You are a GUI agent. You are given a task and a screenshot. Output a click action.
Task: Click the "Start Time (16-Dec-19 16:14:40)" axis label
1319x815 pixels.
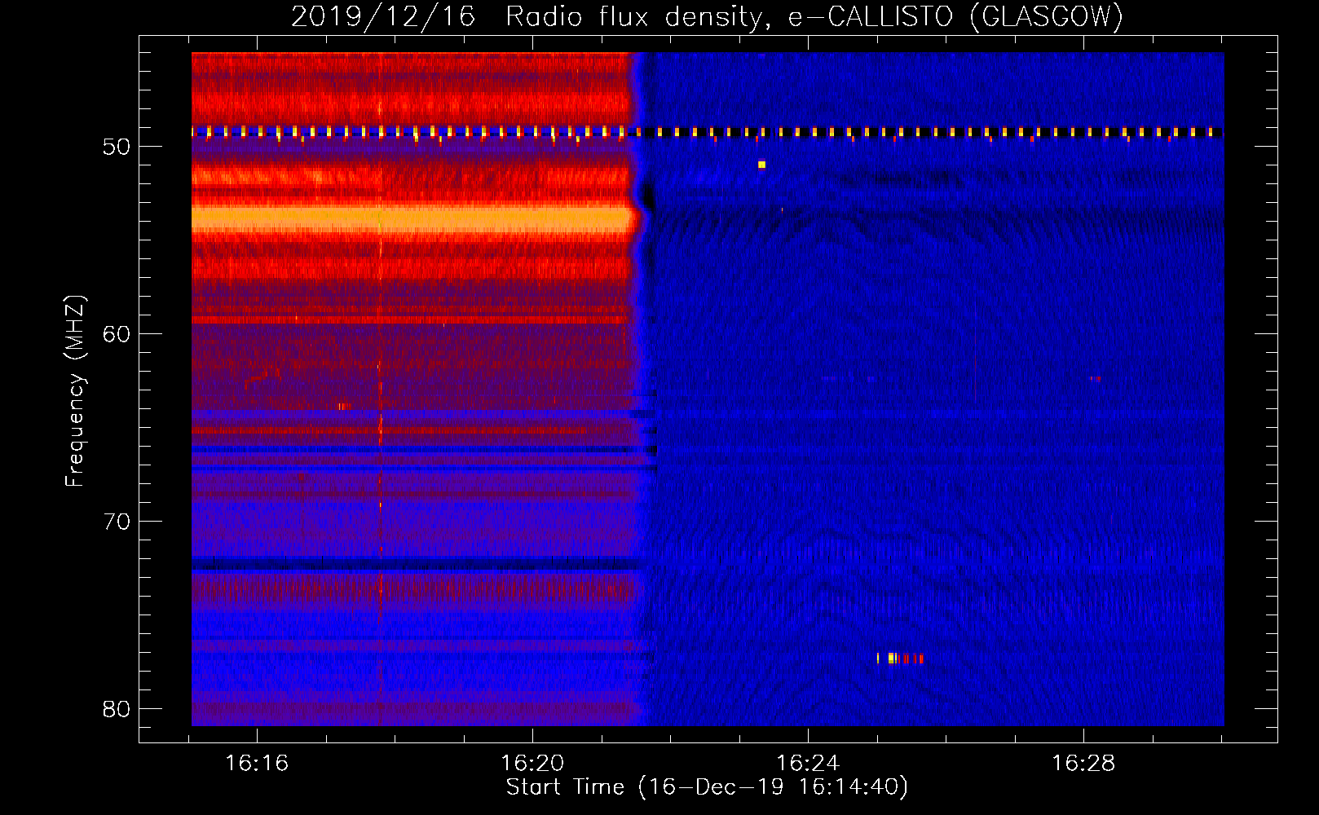[x=707, y=787]
